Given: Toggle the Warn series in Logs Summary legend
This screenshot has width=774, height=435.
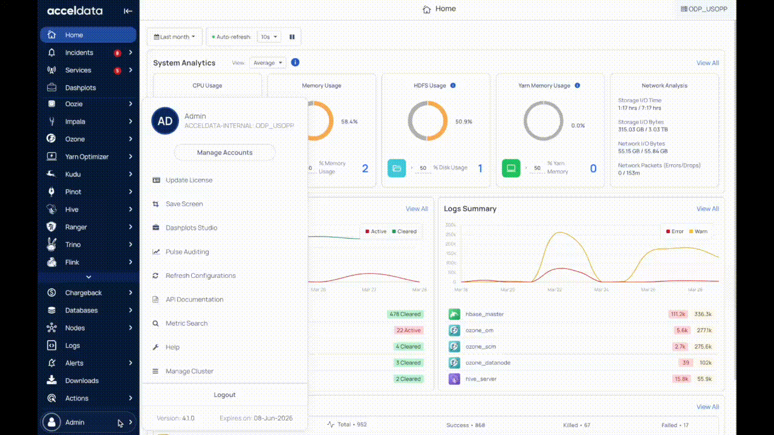Looking at the screenshot, I should coord(698,231).
